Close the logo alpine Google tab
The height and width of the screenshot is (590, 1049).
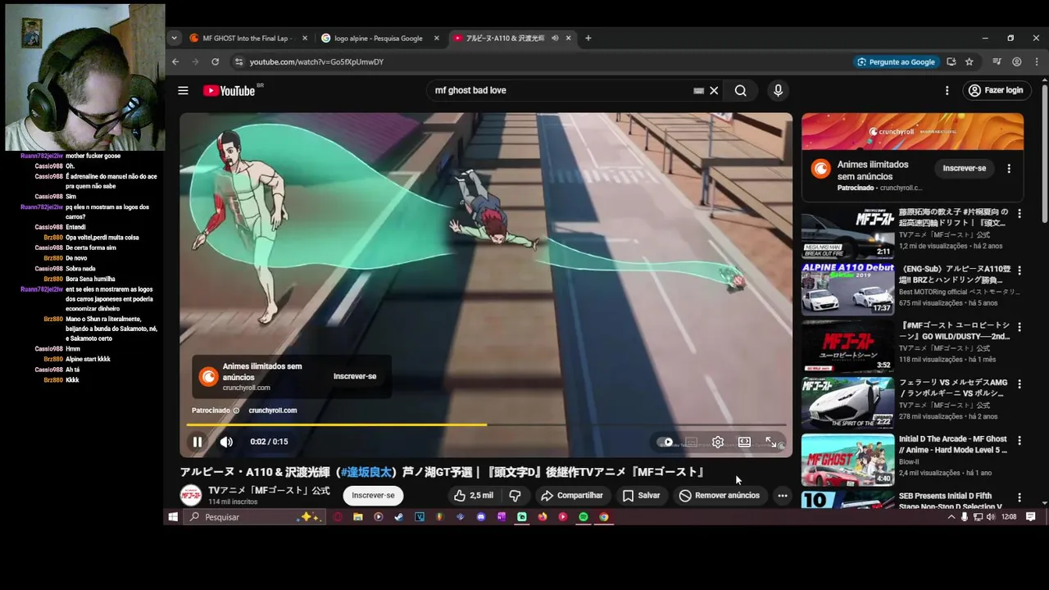click(x=436, y=38)
